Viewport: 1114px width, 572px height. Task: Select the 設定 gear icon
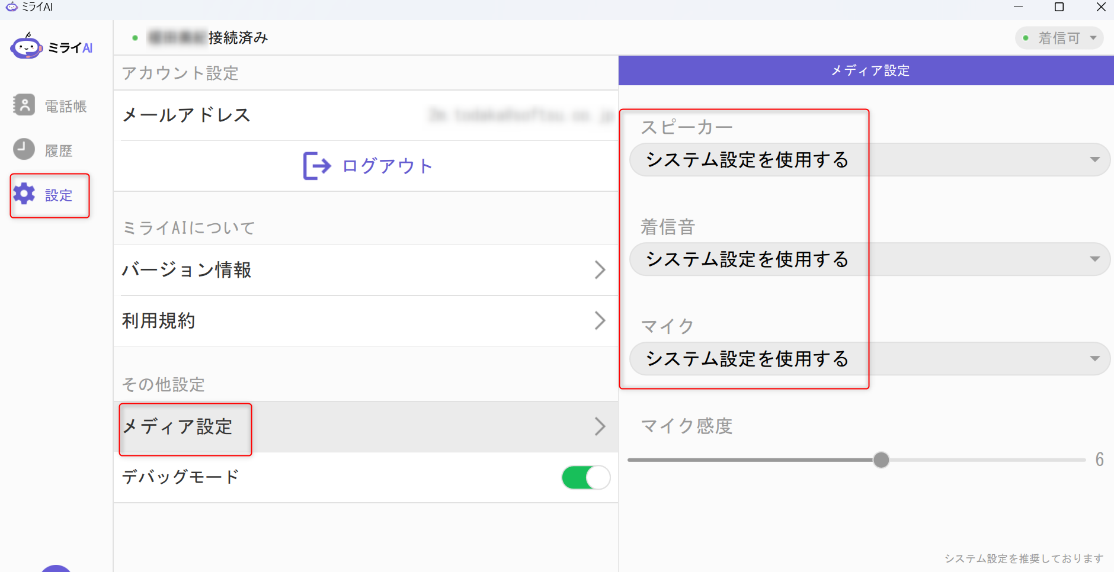[24, 194]
